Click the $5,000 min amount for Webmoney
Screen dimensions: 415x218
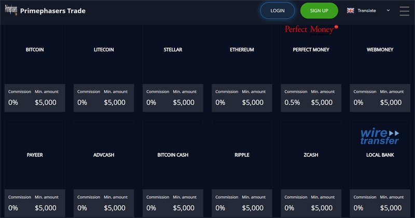[391, 103]
